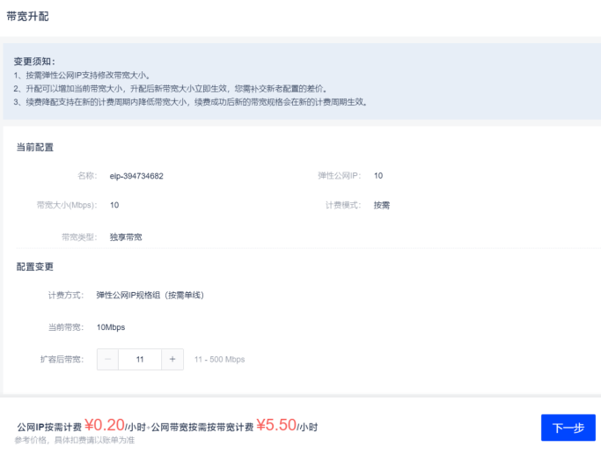601x454 pixels.
Task: Click notice line 1 about 按需弹性公网IP
Action: 82,76
